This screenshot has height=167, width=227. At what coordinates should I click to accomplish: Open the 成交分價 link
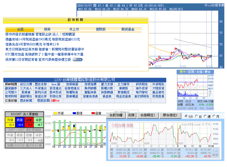pos(26,84)
